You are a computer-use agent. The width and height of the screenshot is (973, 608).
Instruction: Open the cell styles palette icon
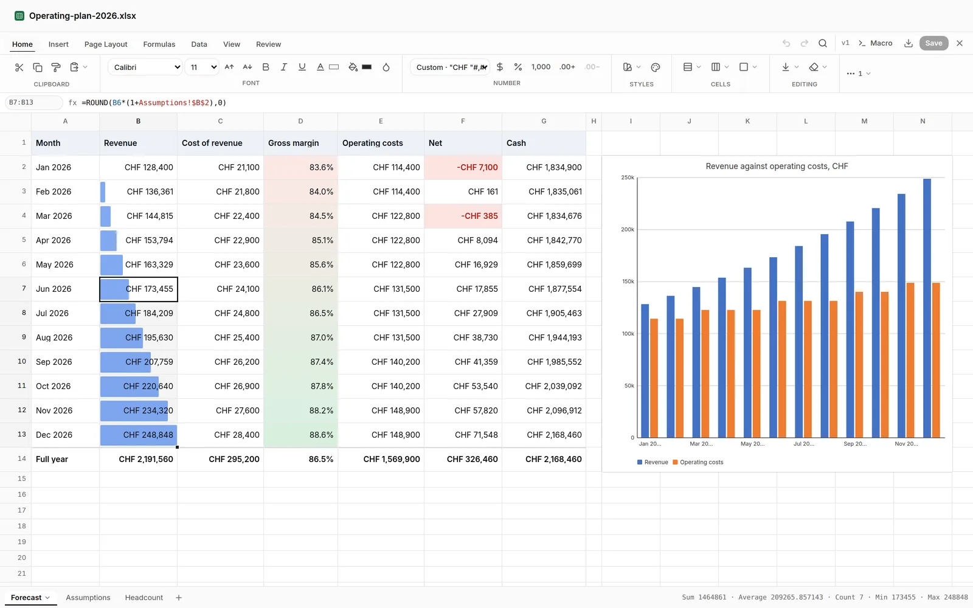point(656,67)
